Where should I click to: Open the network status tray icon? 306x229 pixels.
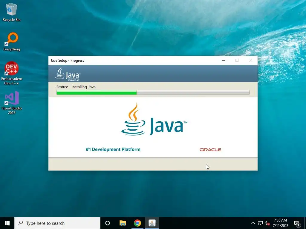[x=260, y=223]
